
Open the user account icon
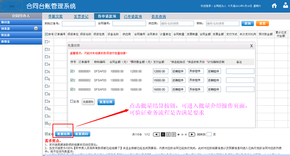point(285,5)
